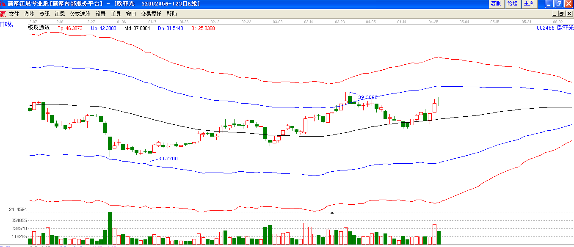Click the Dn=31.5440 value
The width and height of the screenshot is (574, 247).
(171, 28)
